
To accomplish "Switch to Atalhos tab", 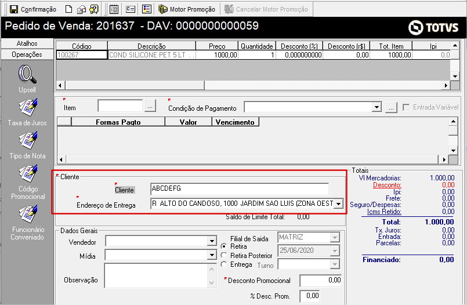I will pos(27,43).
